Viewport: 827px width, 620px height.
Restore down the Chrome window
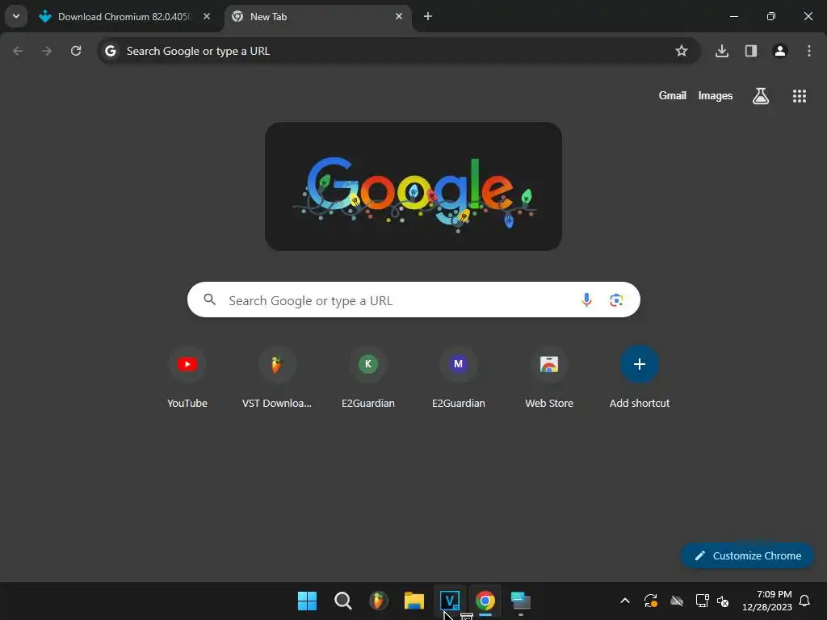(771, 16)
